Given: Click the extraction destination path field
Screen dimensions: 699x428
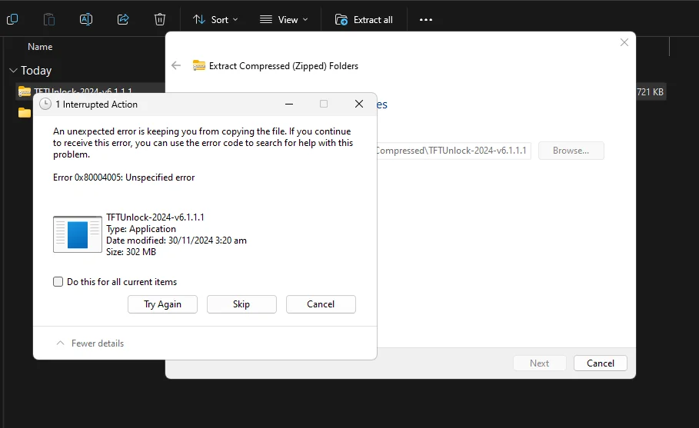Looking at the screenshot, I should (x=453, y=151).
